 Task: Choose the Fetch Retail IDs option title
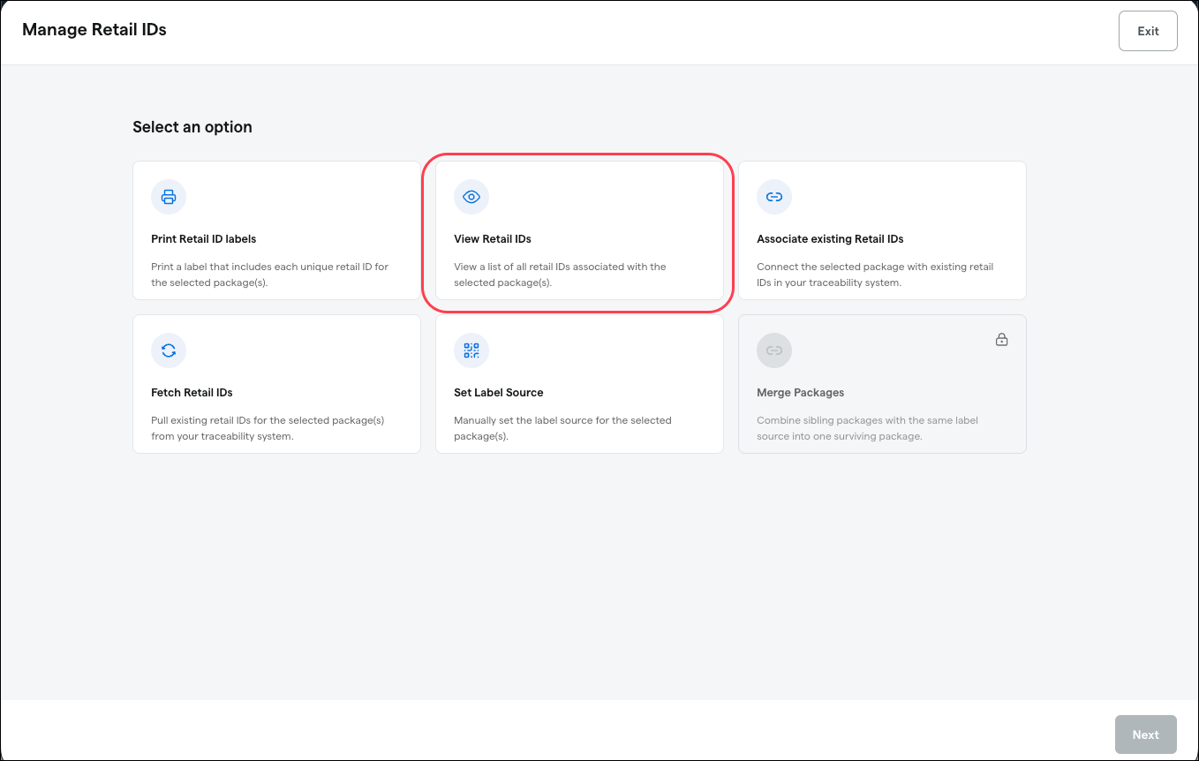[192, 393]
